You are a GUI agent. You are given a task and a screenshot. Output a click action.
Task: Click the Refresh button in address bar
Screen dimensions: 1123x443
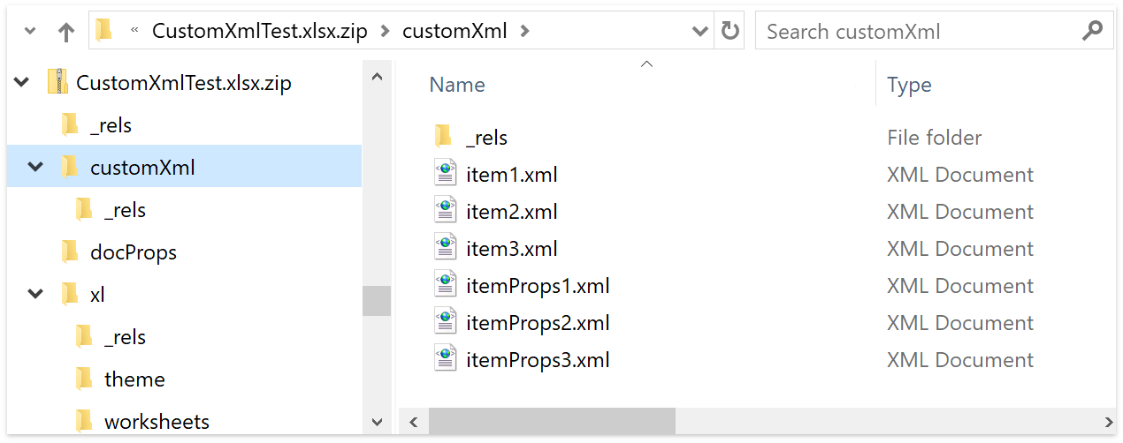[x=730, y=32]
